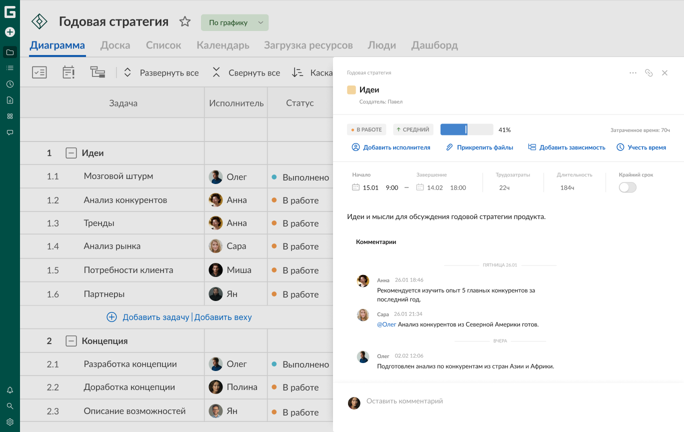The image size is (684, 432).
Task: Open the По графику status dropdown
Action: pos(234,22)
